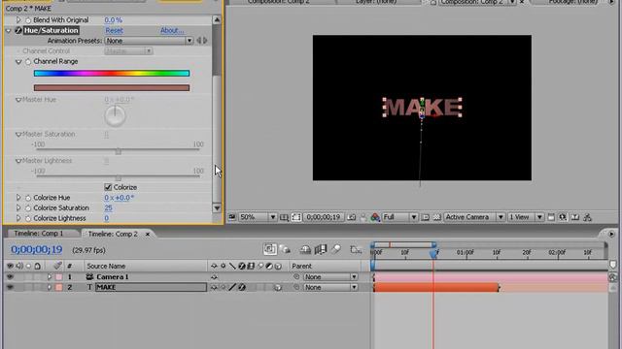Close the Timeline: Comp 2 tab
This screenshot has width=622, height=349.
pos(148,235)
